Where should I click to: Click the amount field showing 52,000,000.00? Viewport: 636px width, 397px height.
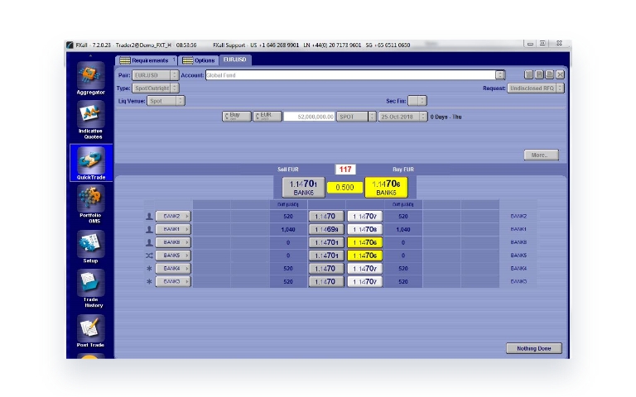308,117
